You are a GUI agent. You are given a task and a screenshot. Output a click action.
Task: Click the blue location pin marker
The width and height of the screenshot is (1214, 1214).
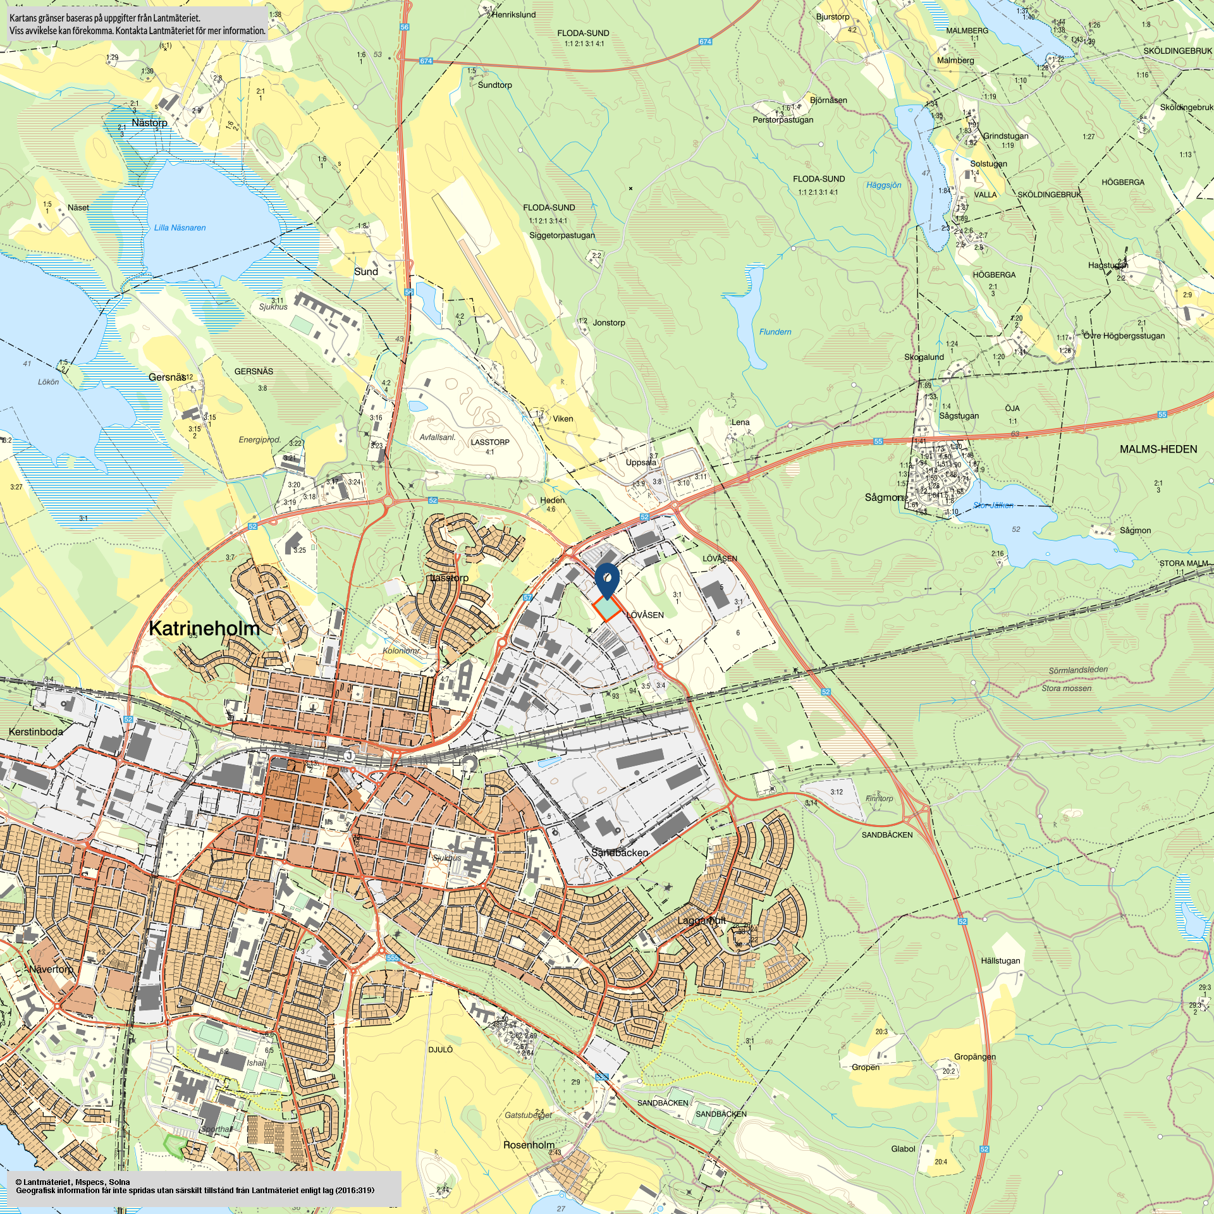pyautogui.click(x=607, y=581)
